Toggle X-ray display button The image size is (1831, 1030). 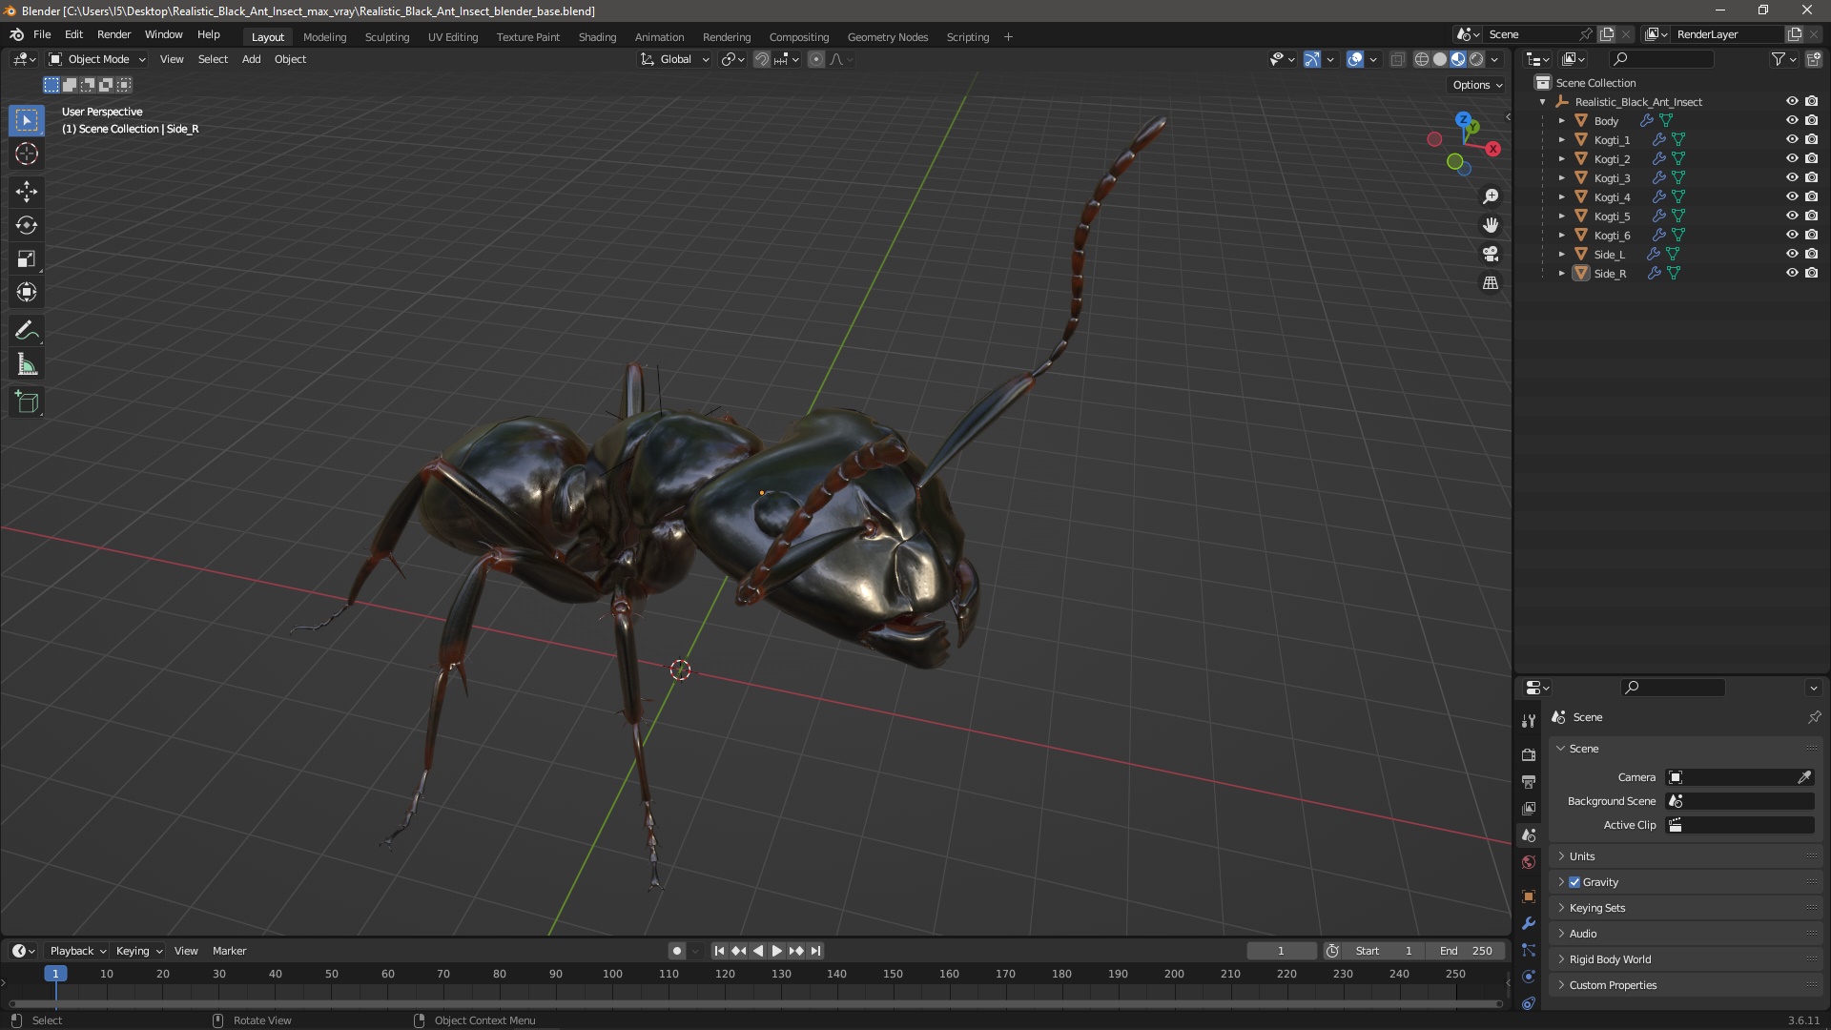coord(1397,59)
